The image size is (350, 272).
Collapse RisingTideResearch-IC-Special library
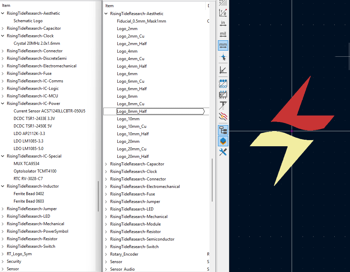pos(3,156)
